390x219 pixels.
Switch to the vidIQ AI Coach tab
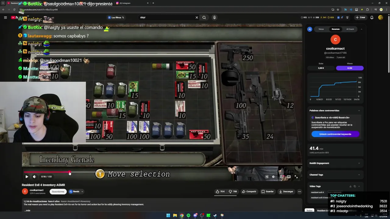tap(350, 29)
